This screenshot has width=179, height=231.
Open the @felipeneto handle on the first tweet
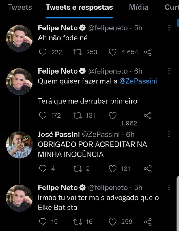click(x=107, y=28)
